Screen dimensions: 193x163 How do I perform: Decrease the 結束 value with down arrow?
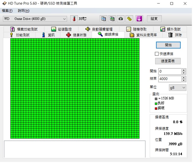point(184,80)
